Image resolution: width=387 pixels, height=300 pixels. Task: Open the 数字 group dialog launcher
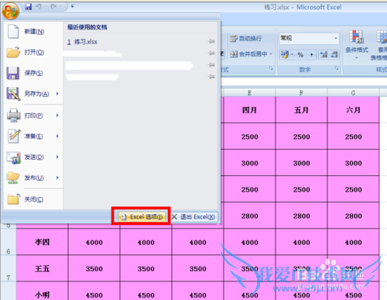(x=337, y=68)
